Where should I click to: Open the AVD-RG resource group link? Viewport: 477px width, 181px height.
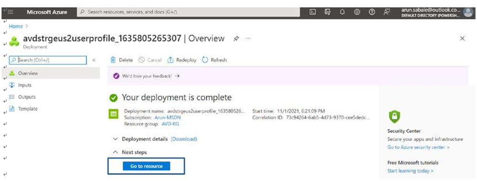170,124
